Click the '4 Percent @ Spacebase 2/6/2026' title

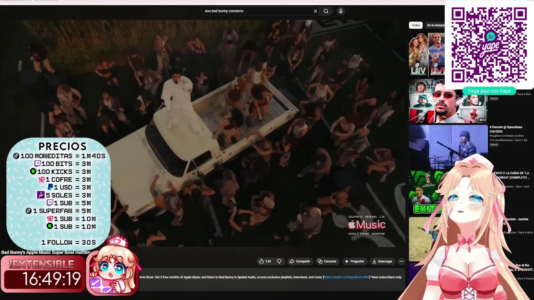point(506,130)
